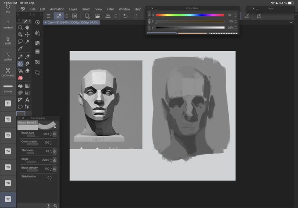The width and height of the screenshot is (298, 208).
Task: Open the File menu
Action: [x=33, y=9]
